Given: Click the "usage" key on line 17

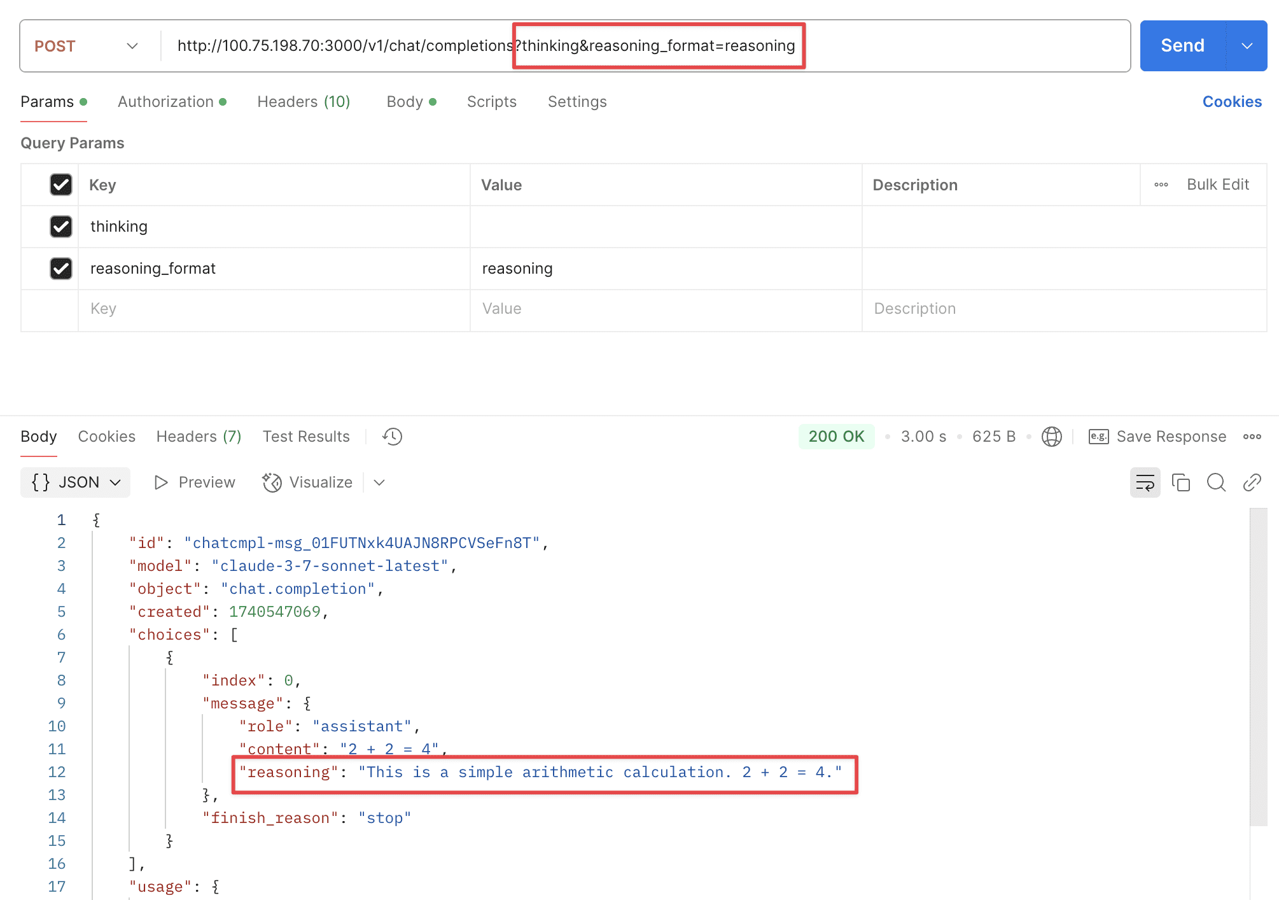Looking at the screenshot, I should (160, 887).
